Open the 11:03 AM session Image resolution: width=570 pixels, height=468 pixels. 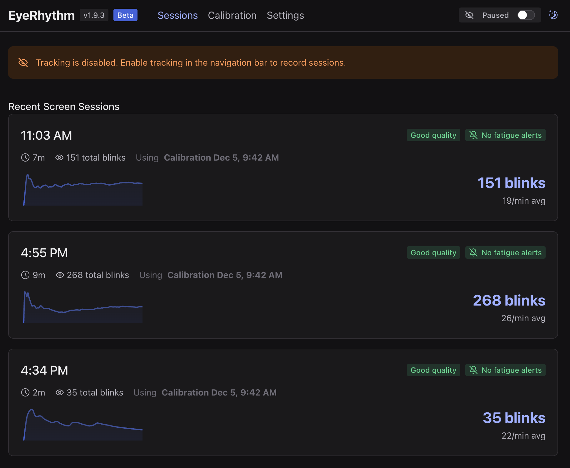pyautogui.click(x=283, y=167)
